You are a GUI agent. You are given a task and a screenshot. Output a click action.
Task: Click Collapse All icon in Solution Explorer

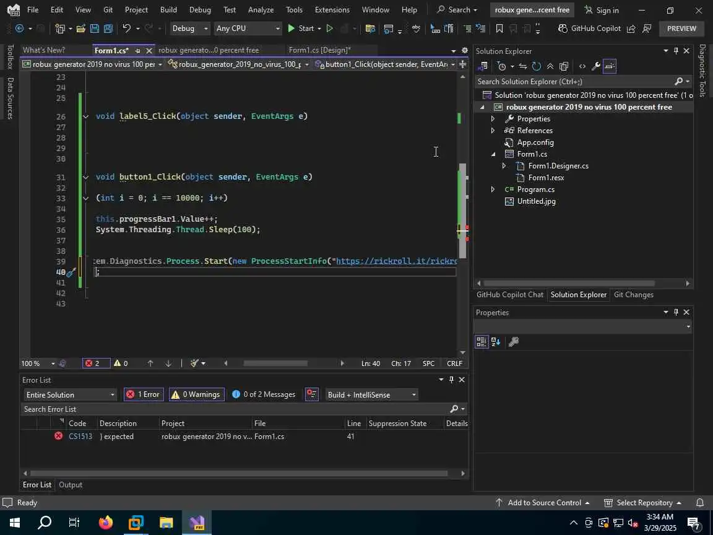(x=550, y=66)
